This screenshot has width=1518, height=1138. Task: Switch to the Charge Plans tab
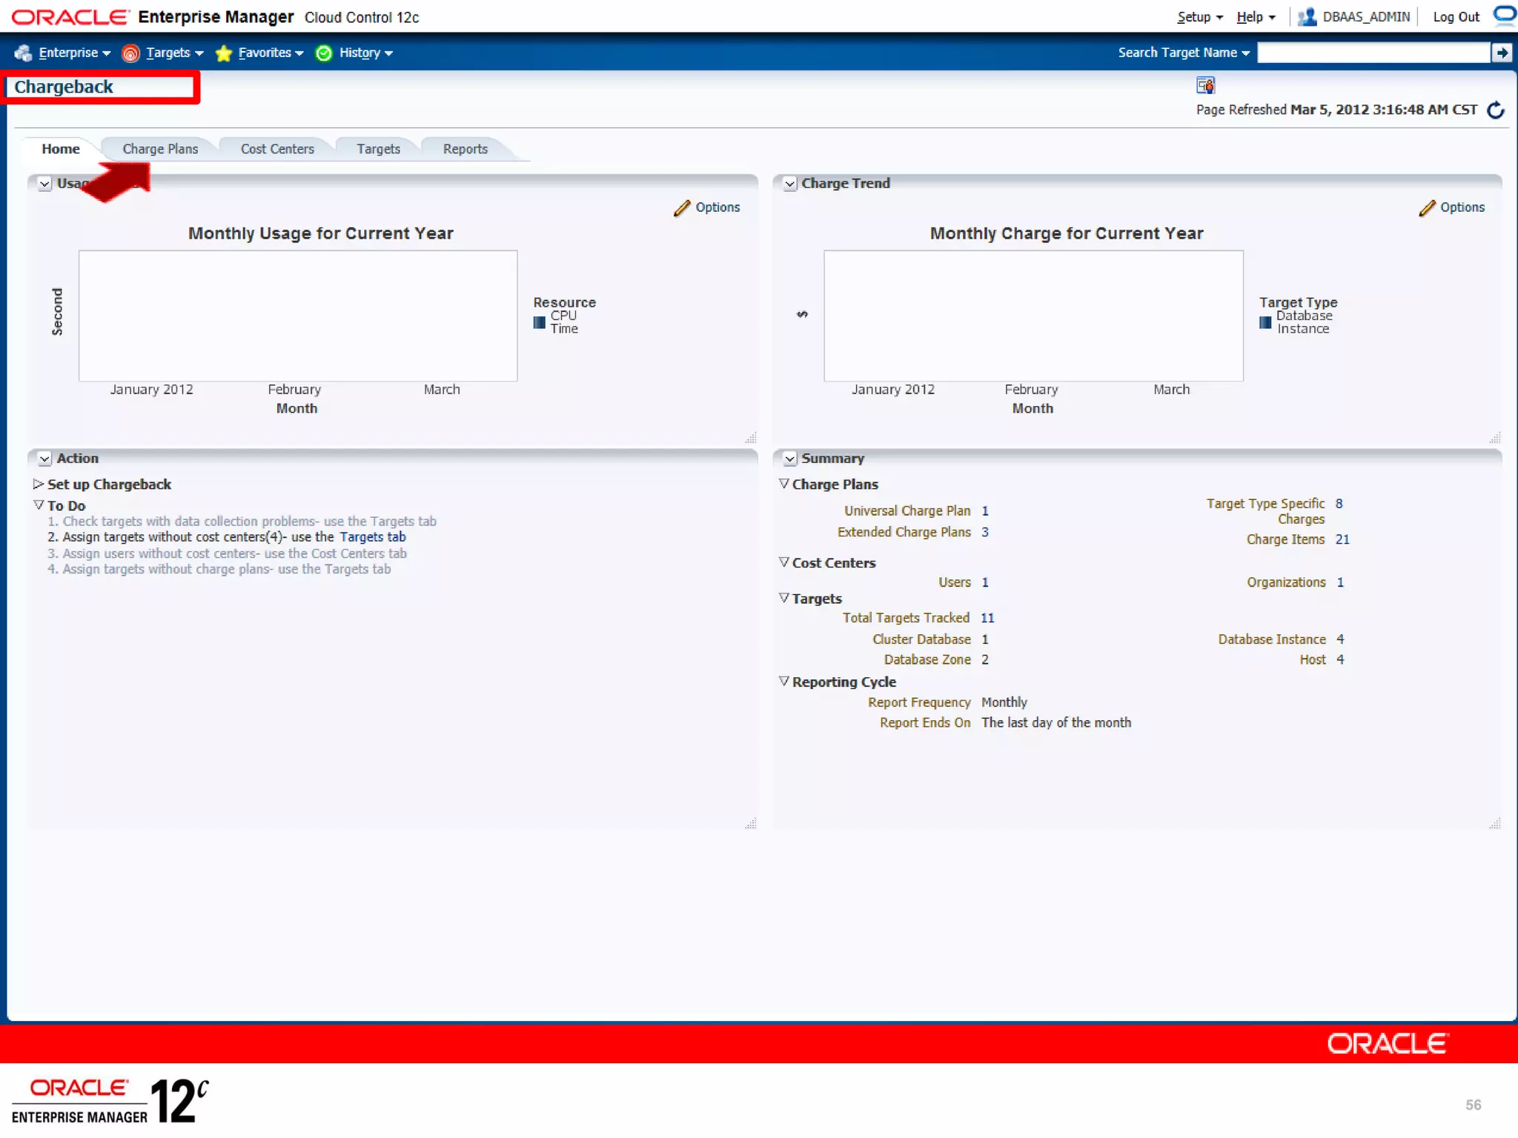tap(160, 149)
